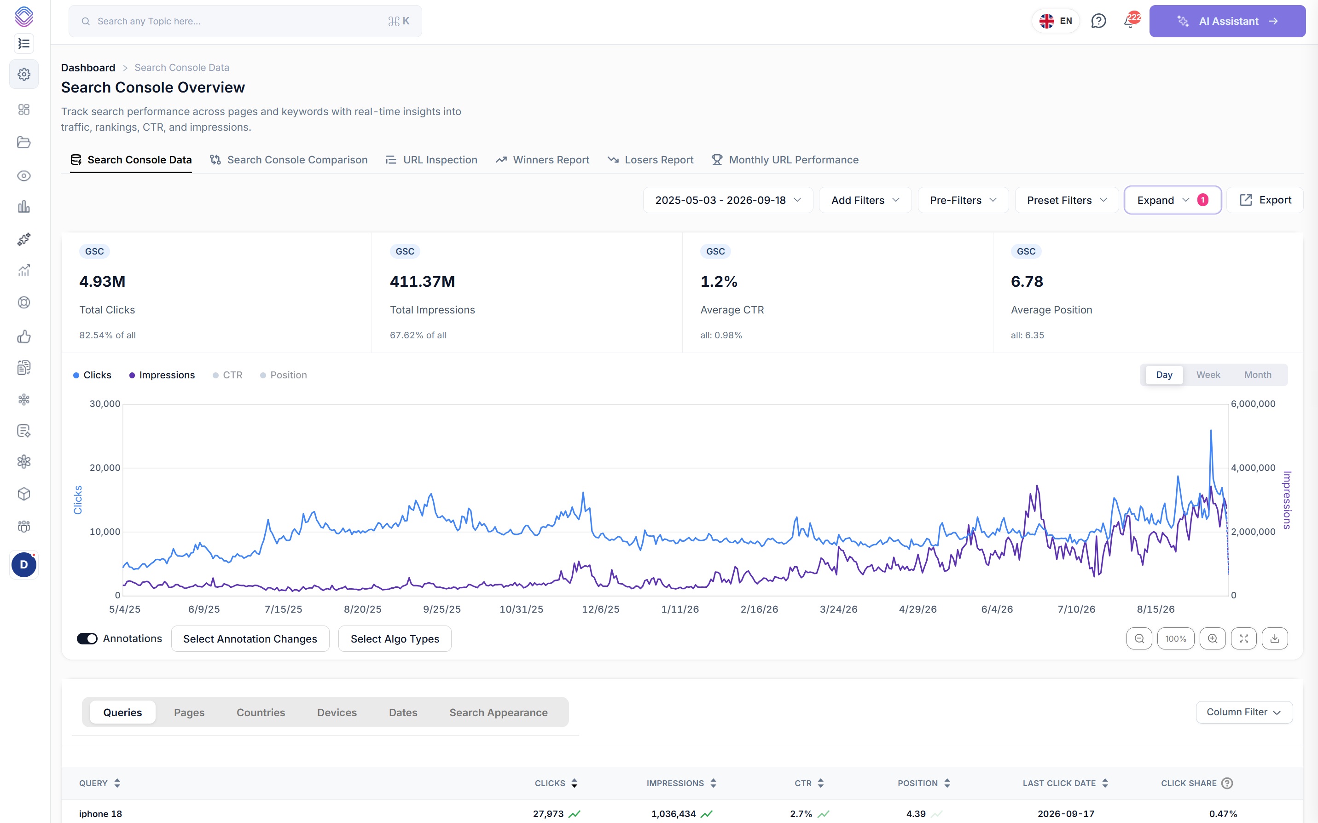The height and width of the screenshot is (823, 1318).
Task: Open the help question mark icon
Action: coord(1098,21)
